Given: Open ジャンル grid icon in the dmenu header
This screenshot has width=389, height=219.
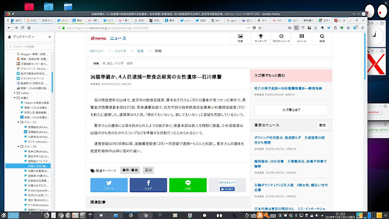Looking at the screenshot, I should [x=301, y=38].
